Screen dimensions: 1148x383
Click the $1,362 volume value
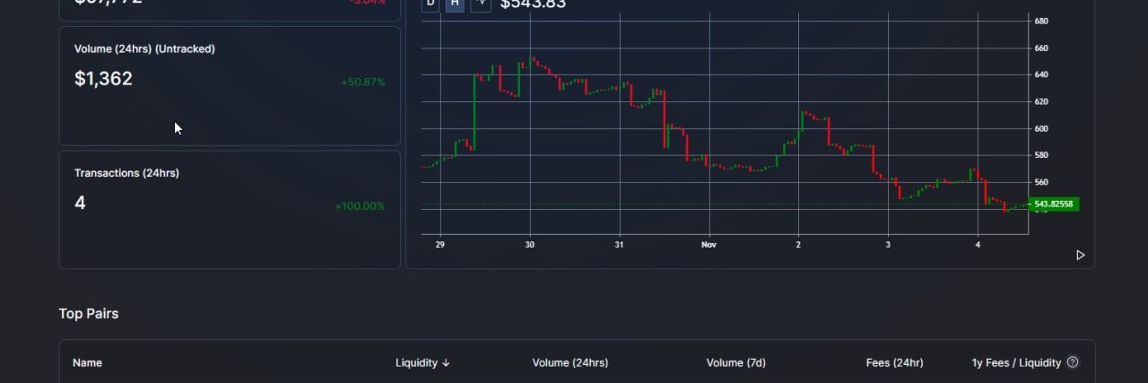(x=103, y=79)
